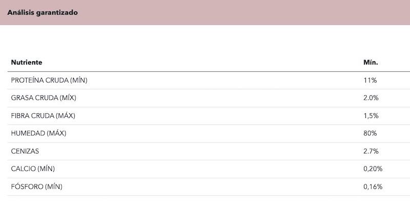410x207 pixels.
Task: Click the FIBRA CRUDA (MÁX) row label
Action: pos(43,115)
